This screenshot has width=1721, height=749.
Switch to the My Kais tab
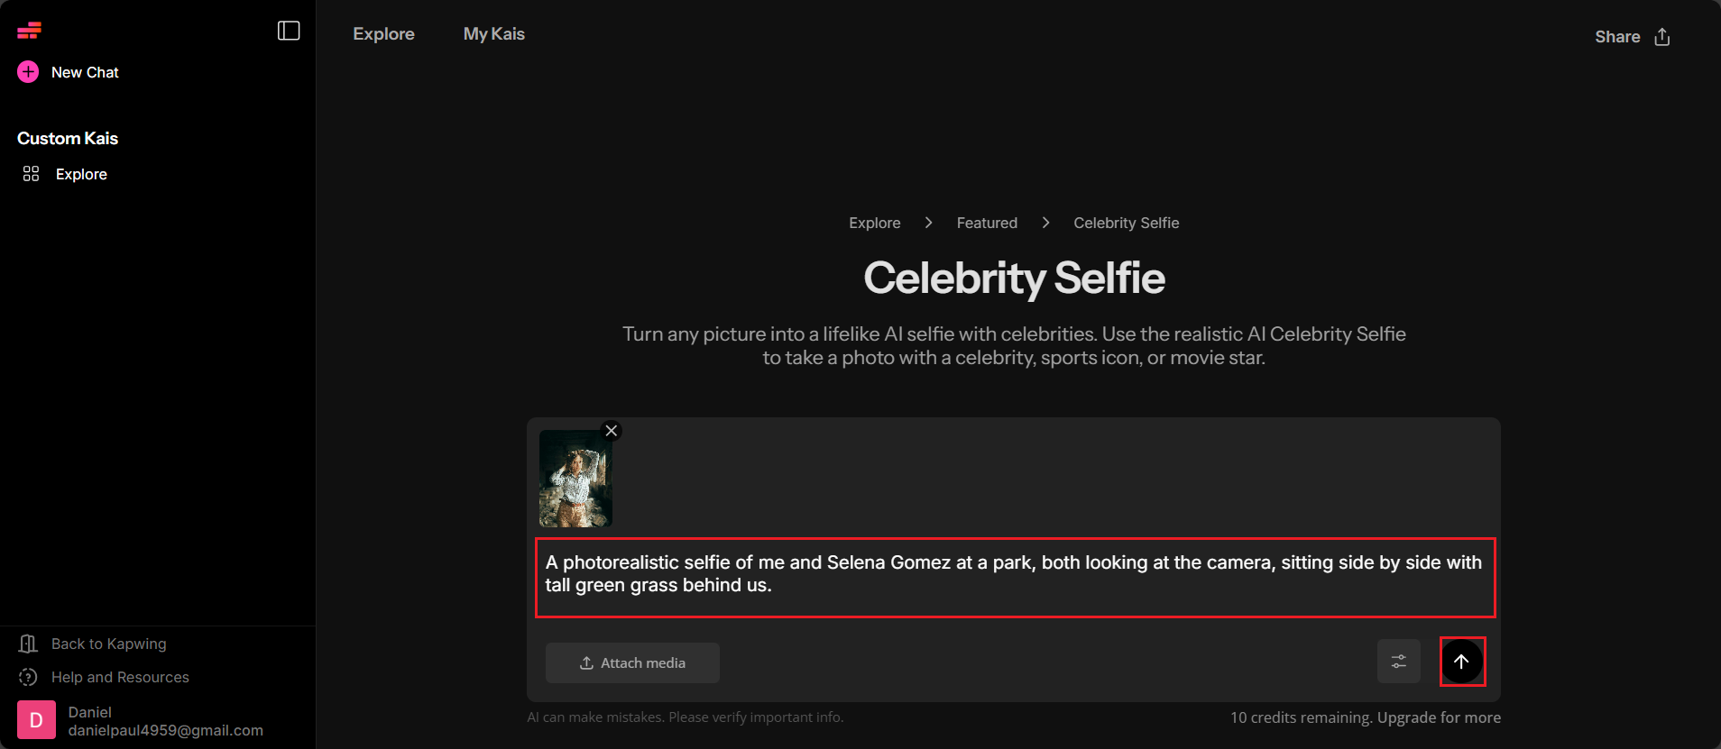tap(493, 34)
